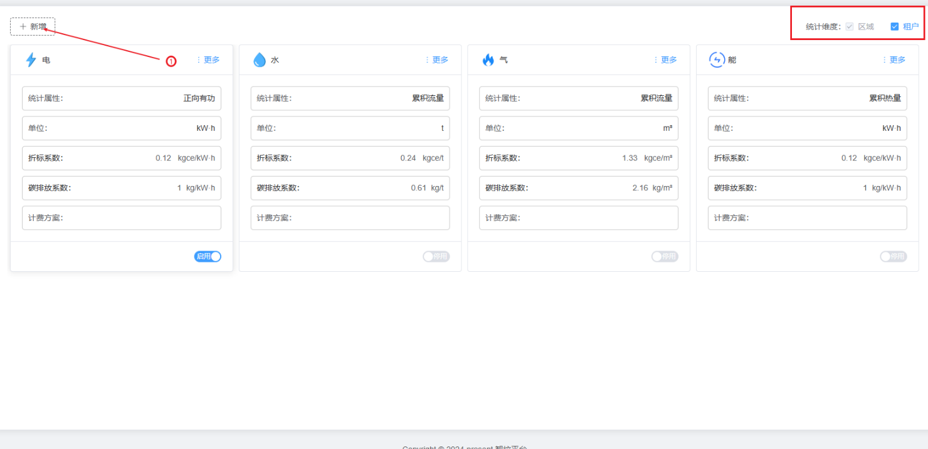Open 更多 menu on the 电 card
Viewport: 928px width, 449px height.
208,60
